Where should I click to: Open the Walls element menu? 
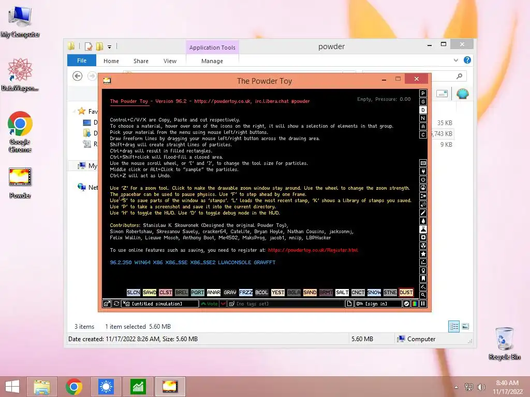[x=423, y=163]
